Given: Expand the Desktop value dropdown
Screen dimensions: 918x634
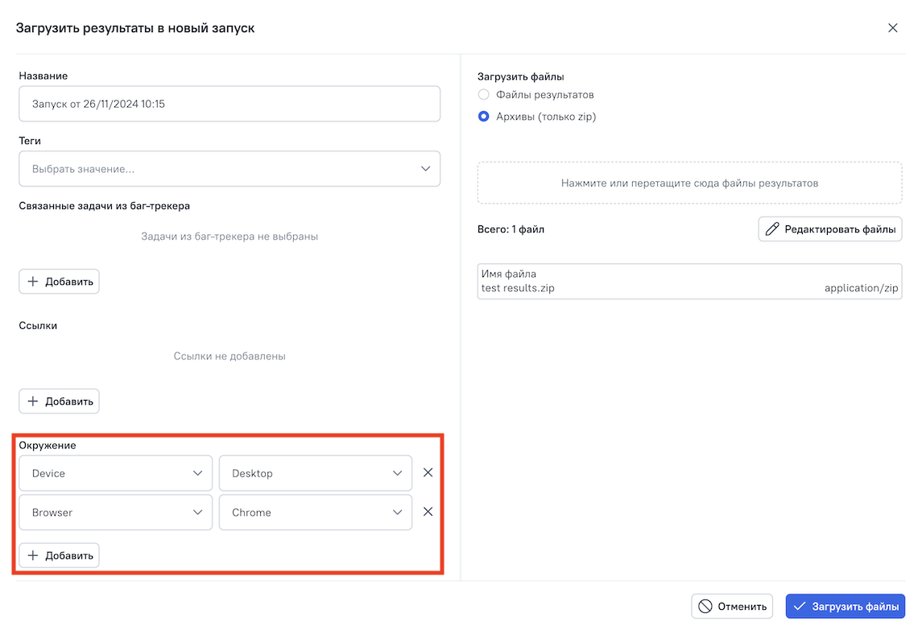Looking at the screenshot, I should point(316,473).
